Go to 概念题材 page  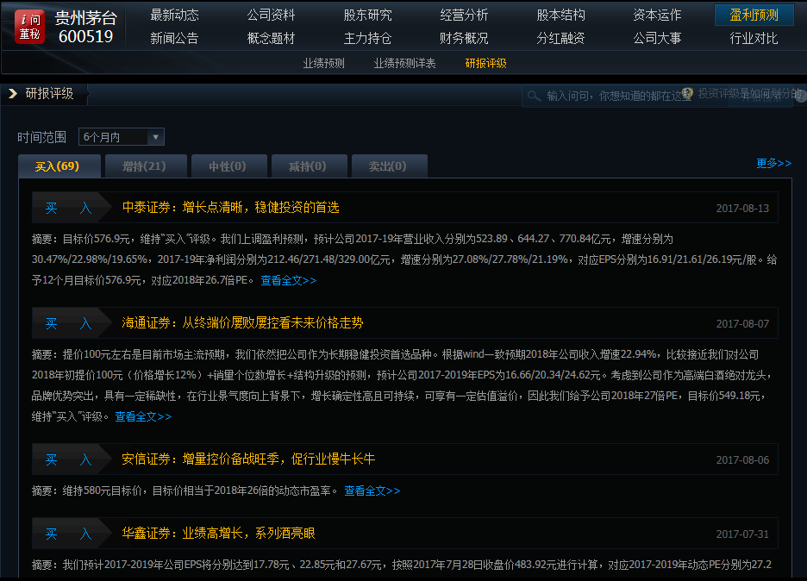pos(271,38)
